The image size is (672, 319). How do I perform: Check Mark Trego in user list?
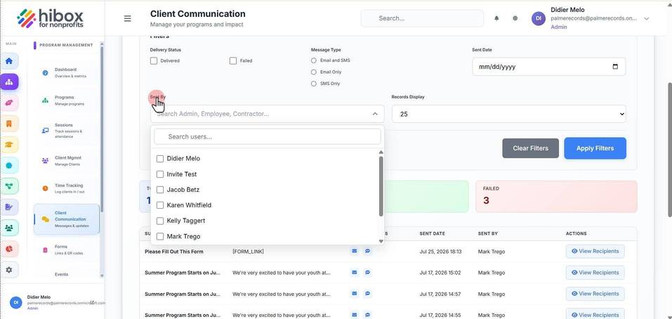(160, 236)
